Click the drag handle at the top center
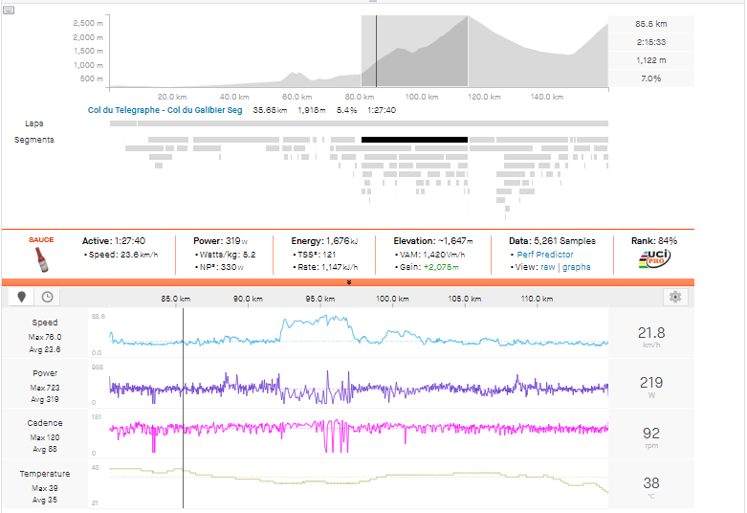 [x=373, y=3]
